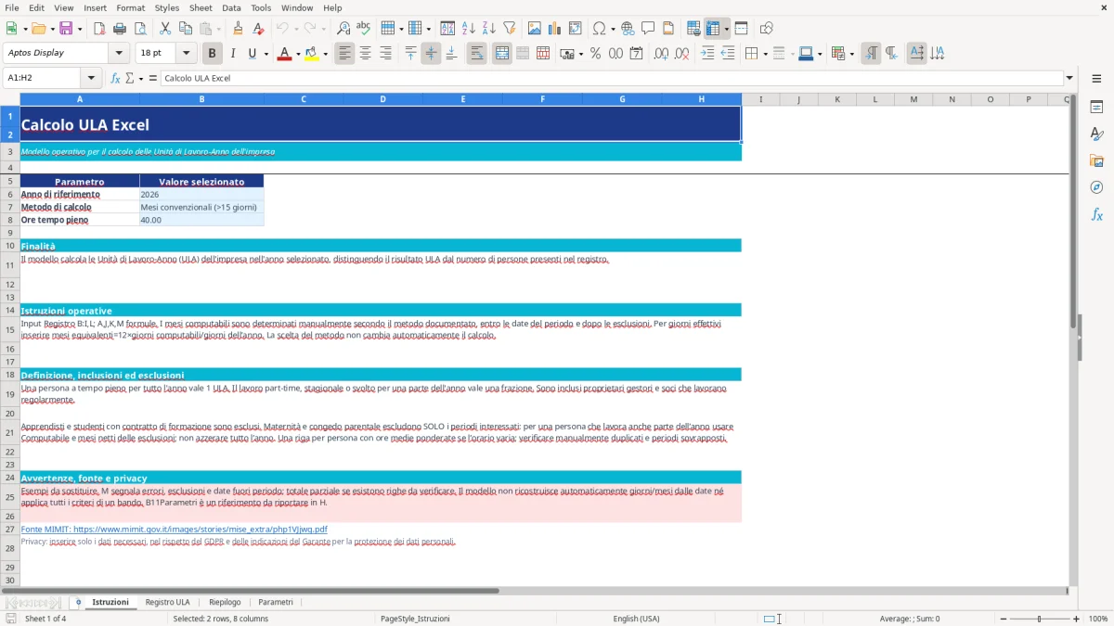
Task: Open the borders dropdown arrow
Action: pyautogui.click(x=764, y=54)
